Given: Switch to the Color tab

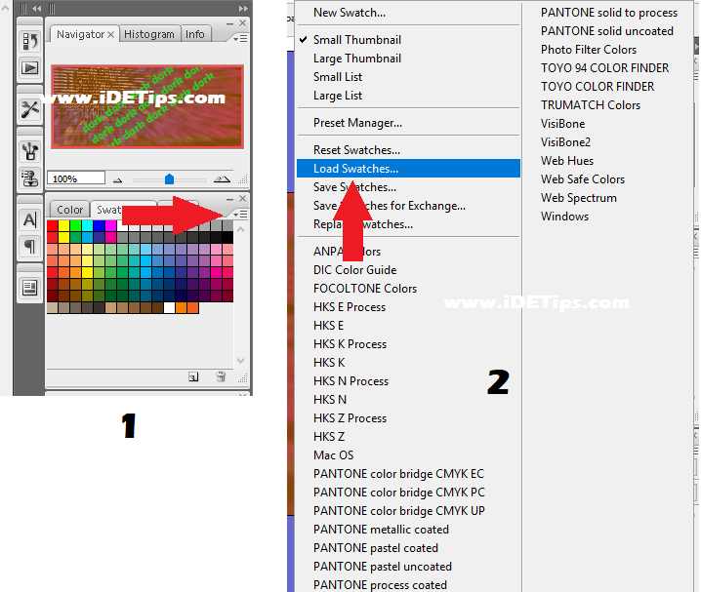Looking at the screenshot, I should [69, 210].
